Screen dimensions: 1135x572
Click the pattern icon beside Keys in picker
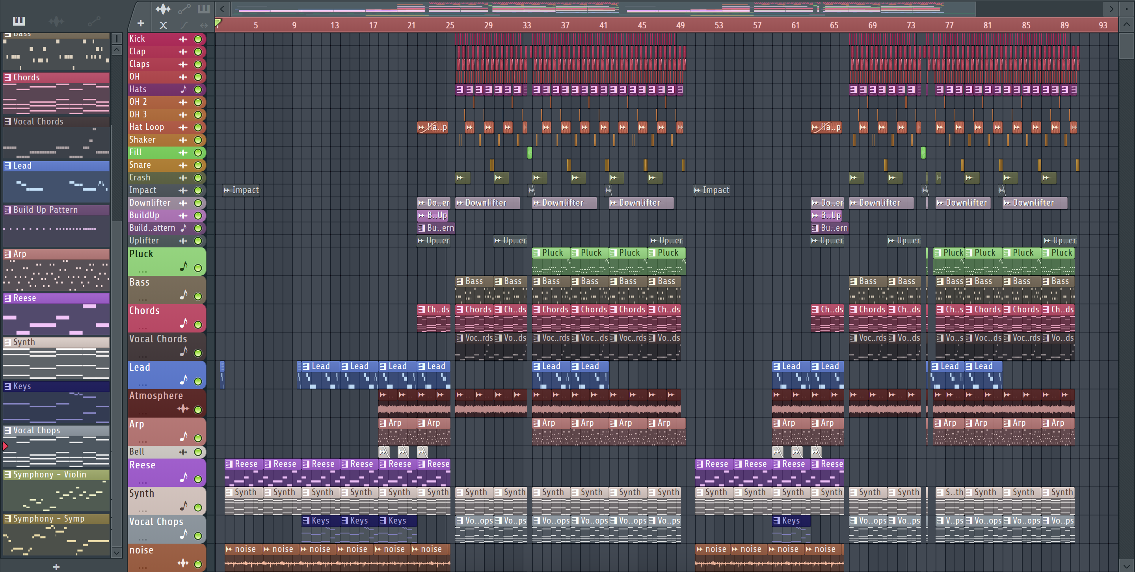(x=8, y=386)
